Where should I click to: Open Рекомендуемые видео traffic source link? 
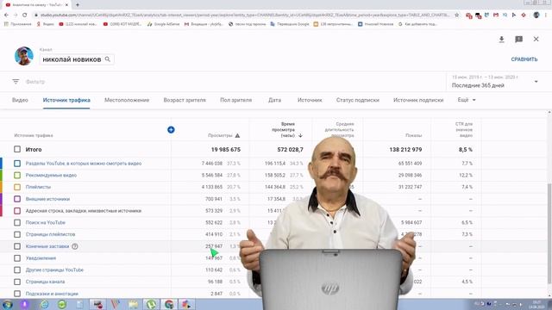point(51,175)
